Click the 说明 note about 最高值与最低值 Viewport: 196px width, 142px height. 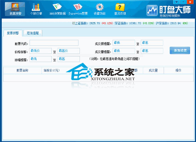[x=114, y=59]
